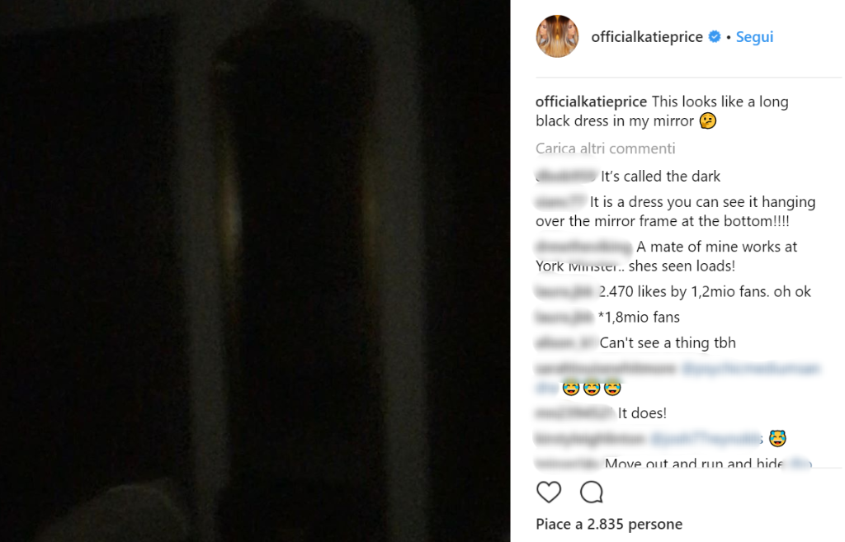
Task: Follow the account with Segui
Action: pos(754,36)
